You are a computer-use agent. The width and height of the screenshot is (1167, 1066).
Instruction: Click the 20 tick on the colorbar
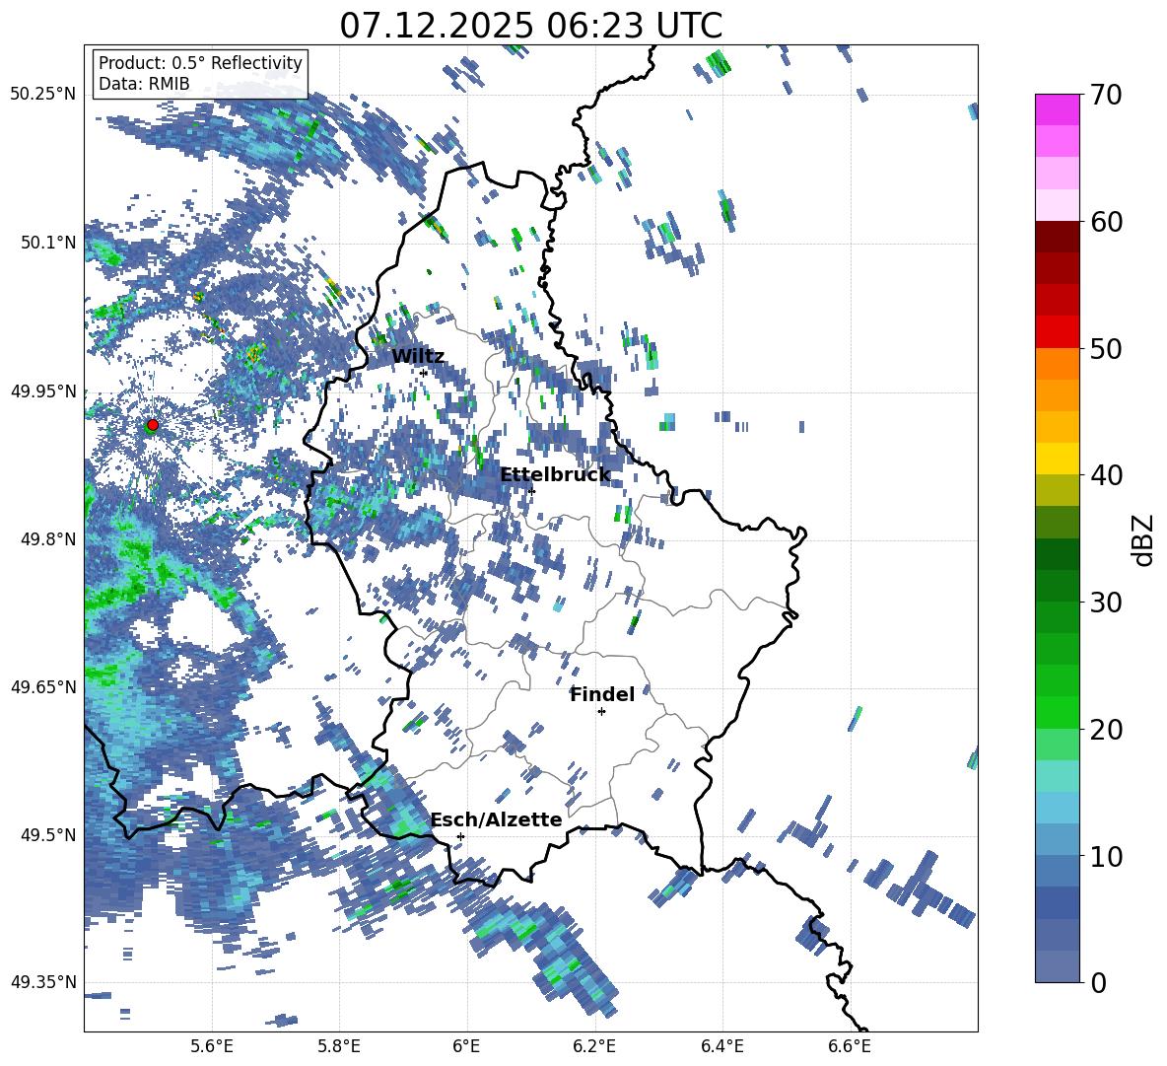(x=1106, y=729)
